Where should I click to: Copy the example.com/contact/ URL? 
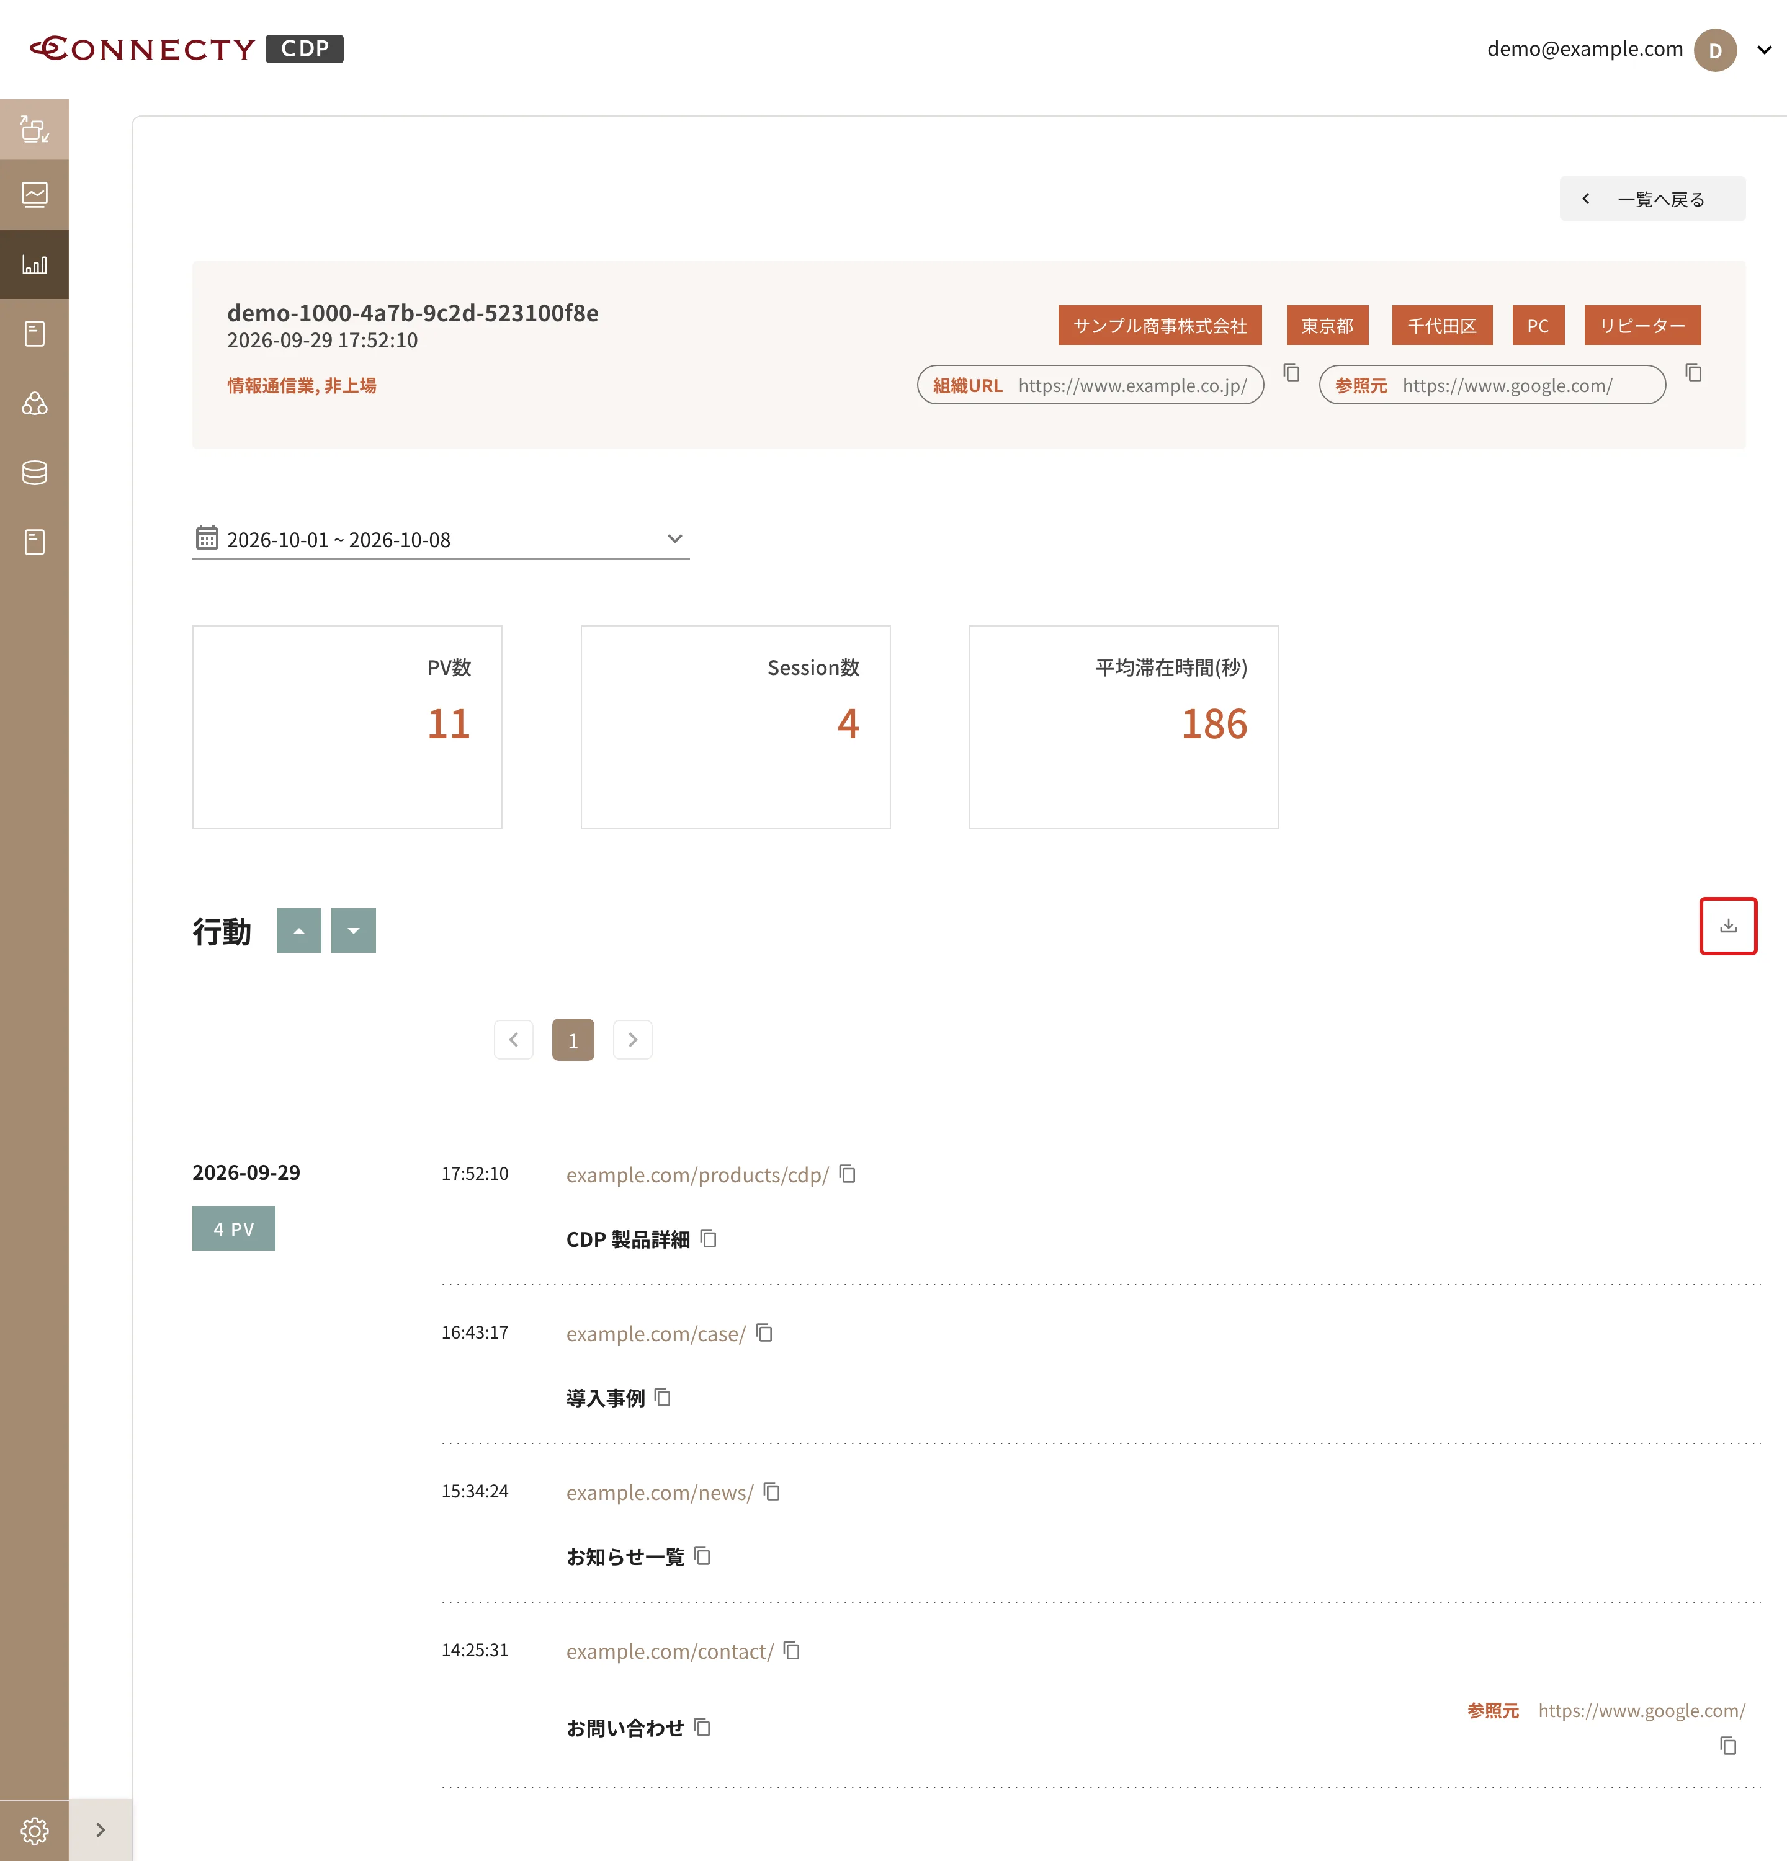coord(792,1651)
